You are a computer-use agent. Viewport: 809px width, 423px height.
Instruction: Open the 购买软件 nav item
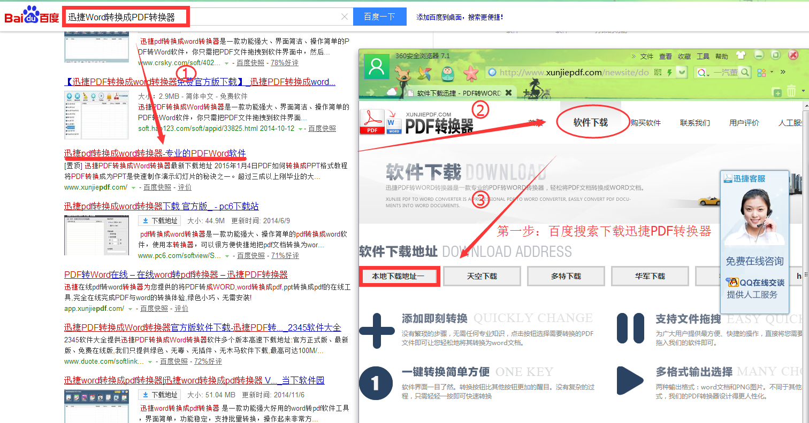click(x=646, y=123)
